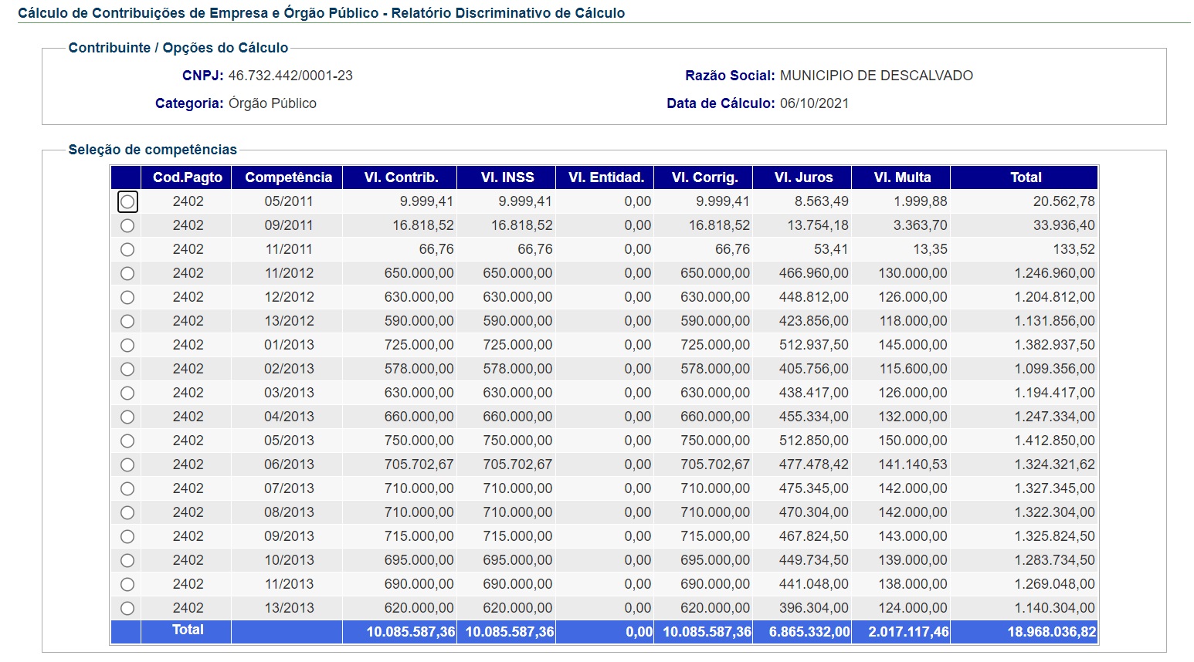
Task: Click the multa value 141.140,53
Action: 912,464
